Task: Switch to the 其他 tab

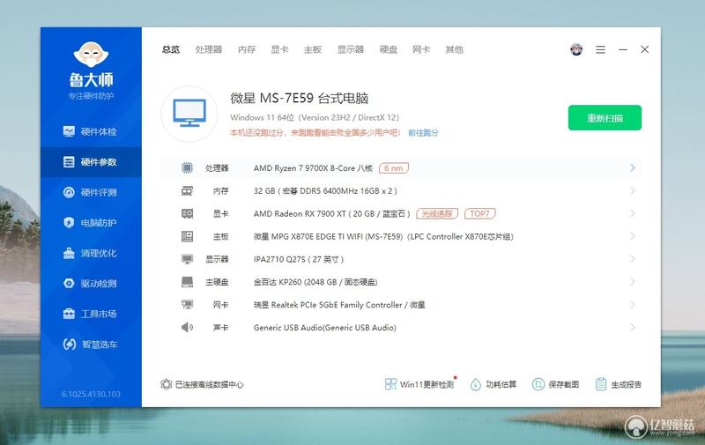Action: coord(454,49)
